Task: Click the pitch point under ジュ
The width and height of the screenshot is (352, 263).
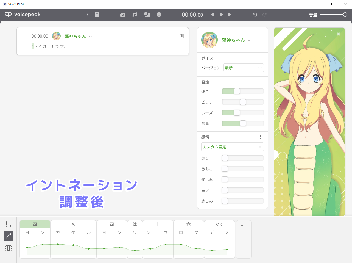Action: 150,249
